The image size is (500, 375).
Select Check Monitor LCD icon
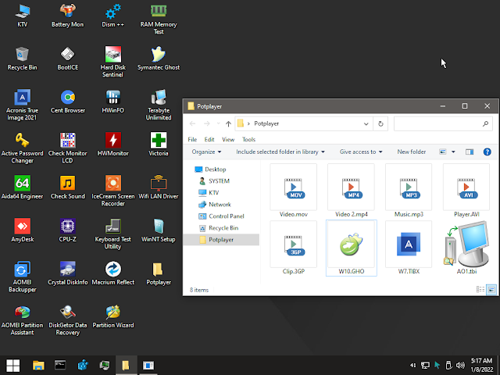[68, 148]
